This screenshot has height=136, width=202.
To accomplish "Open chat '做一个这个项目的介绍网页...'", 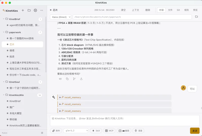I will tap(22, 88).
